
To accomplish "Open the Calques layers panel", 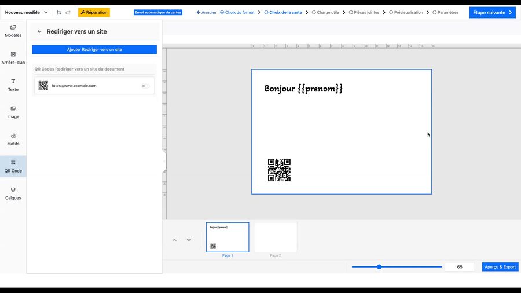I will [x=13, y=193].
